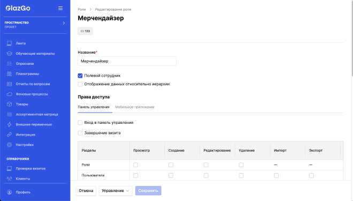This screenshot has width=353, height=201.
Task: Collapse sidebar with hamburger menu icon
Action: [x=60, y=9]
